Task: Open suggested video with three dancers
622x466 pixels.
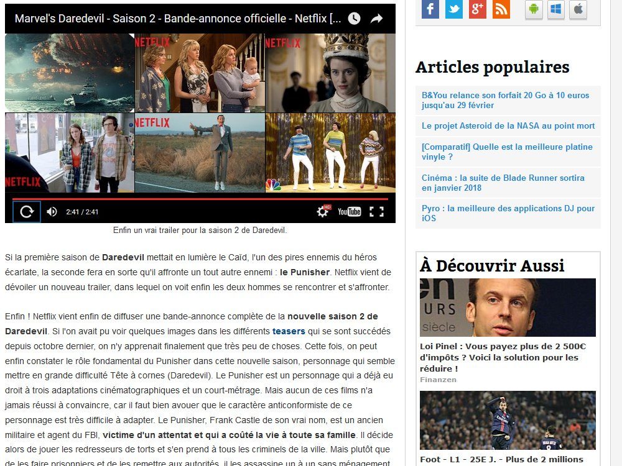Action: 330,153
